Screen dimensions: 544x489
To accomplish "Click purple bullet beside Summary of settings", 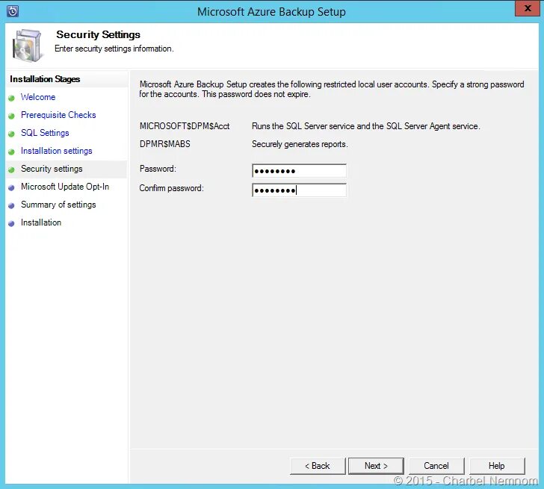I will coord(11,205).
